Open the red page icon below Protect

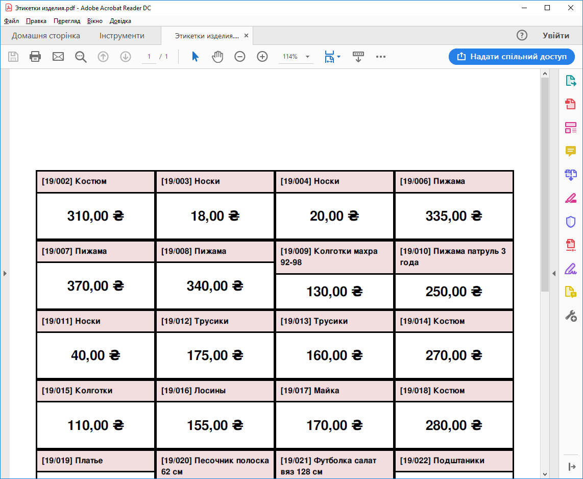571,245
